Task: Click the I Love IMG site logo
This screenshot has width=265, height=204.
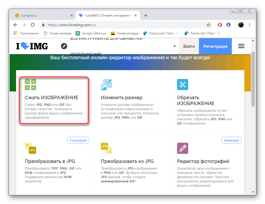Action: coord(32,46)
